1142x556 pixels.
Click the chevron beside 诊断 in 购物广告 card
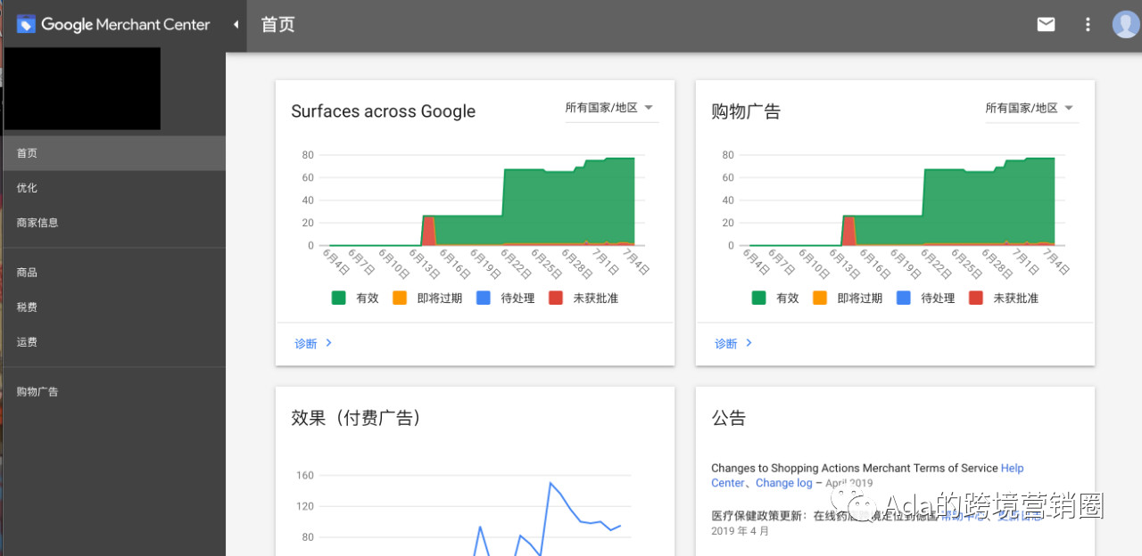click(x=749, y=343)
